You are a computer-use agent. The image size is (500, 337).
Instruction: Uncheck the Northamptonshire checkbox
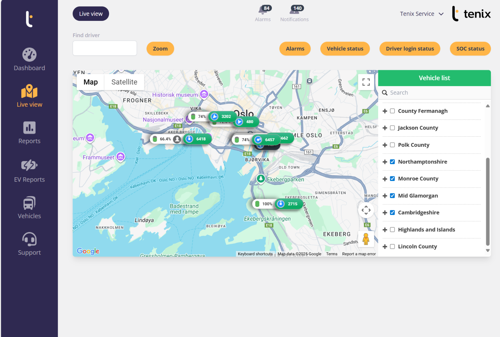[392, 162]
